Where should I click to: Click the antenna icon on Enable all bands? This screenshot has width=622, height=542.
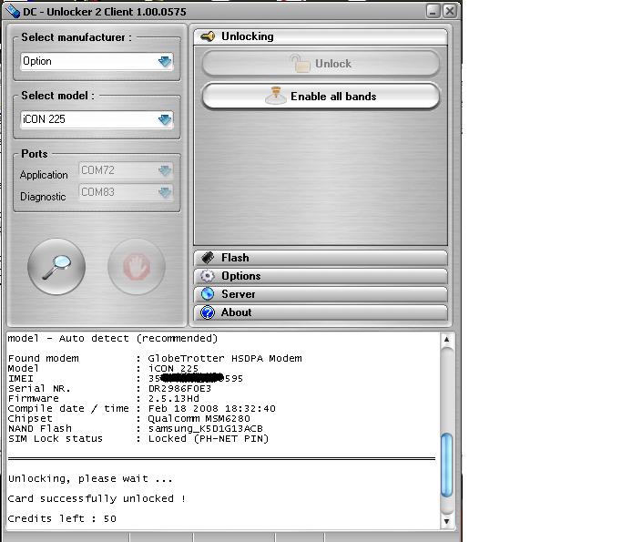(275, 96)
